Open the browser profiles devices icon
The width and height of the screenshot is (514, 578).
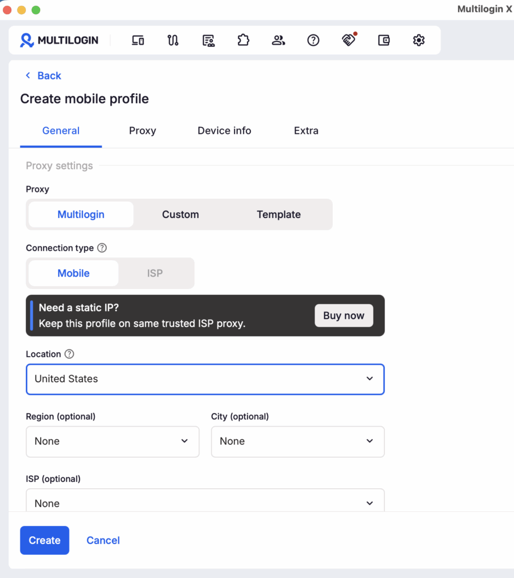coord(138,40)
